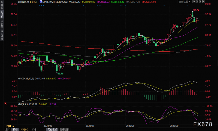Open the 闪电图 side tab
Viewport: 218px width, 131px height.
(x=2, y=24)
